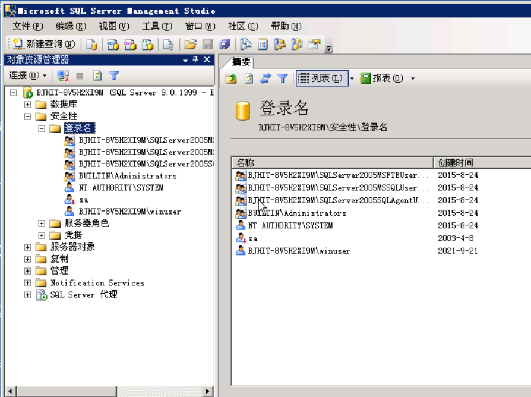Click the Registered Servers toolbar icon
Screen dimensions: 531x397
(x=246, y=45)
